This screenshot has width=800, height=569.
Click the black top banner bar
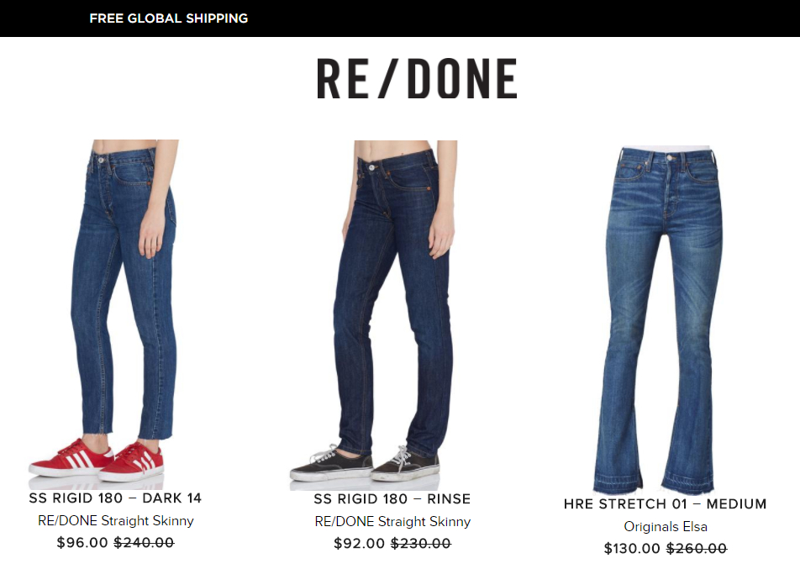[400, 18]
